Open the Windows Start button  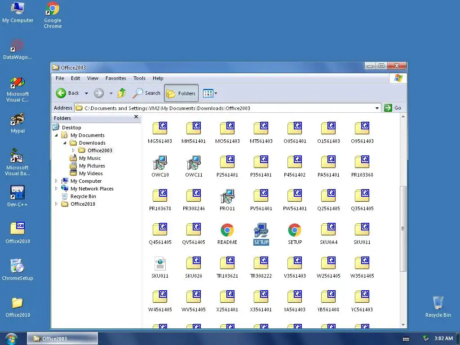click(11, 339)
